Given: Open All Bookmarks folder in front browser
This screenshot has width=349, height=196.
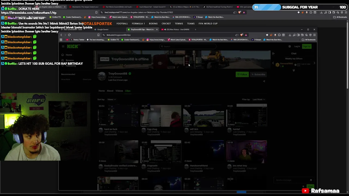Looking at the screenshot, I should tap(309, 40).
